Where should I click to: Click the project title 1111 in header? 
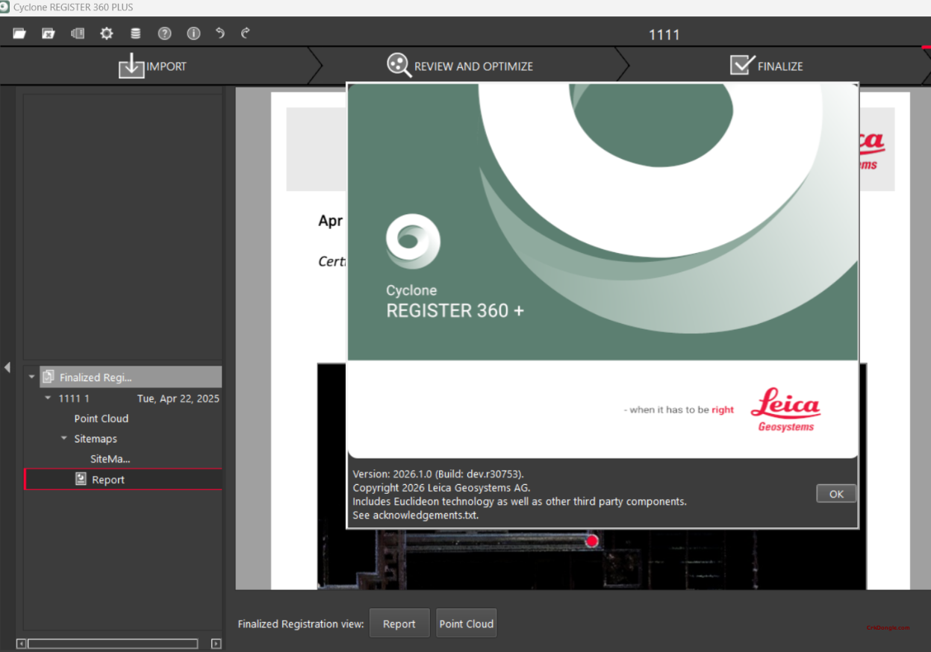click(x=664, y=34)
